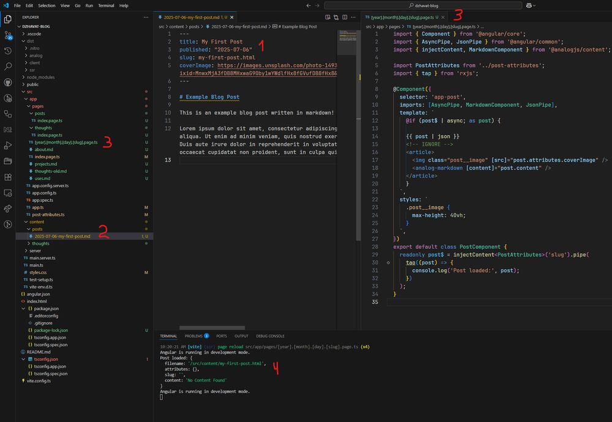
Task: Click the breadcrumb ellipsis in right editor
Action: (x=482, y=26)
